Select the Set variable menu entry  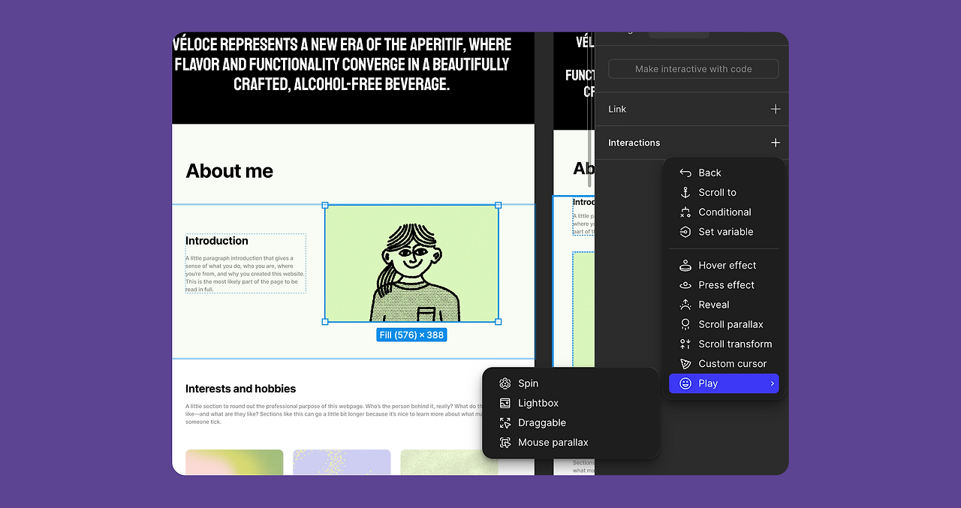(724, 232)
